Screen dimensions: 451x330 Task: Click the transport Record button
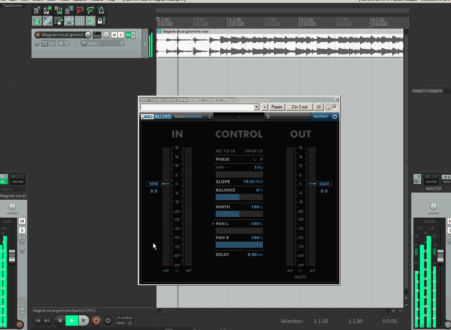(96, 321)
